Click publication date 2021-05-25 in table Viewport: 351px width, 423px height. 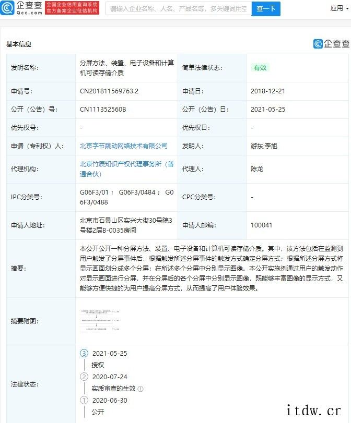pyautogui.click(x=268, y=110)
